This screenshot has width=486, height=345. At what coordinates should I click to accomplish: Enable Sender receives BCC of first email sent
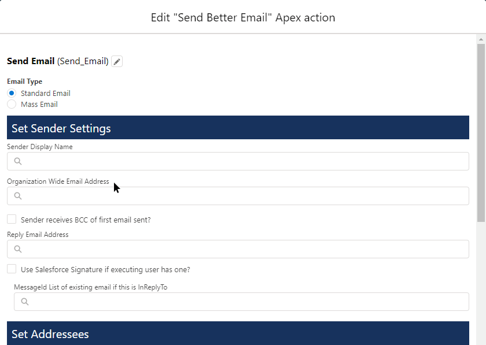pos(10,220)
